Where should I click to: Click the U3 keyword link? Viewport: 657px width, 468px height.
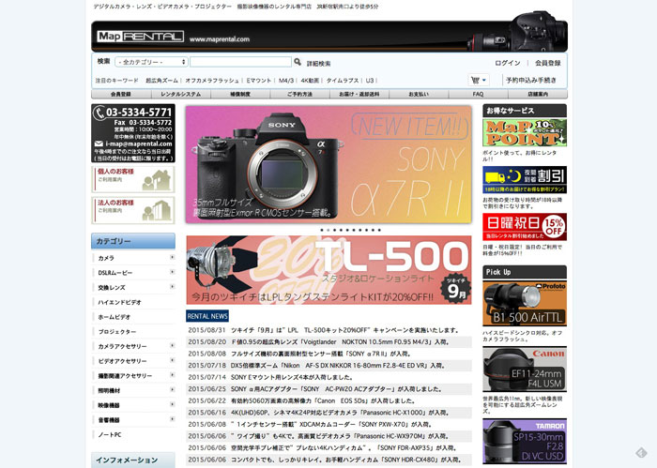pos(370,81)
